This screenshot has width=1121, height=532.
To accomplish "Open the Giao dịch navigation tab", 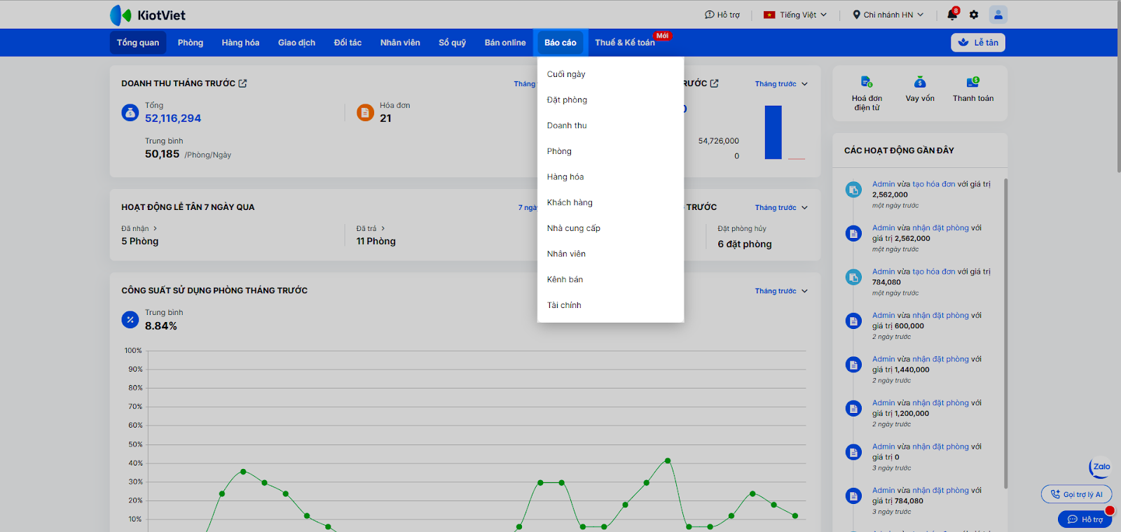I will click(x=296, y=43).
